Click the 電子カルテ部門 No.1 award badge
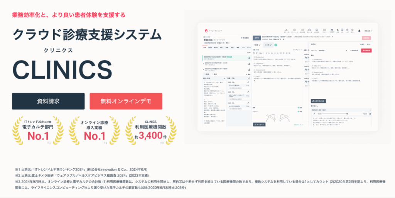Image resolution: width=395 pixels, height=198 pixels. (x=38, y=130)
